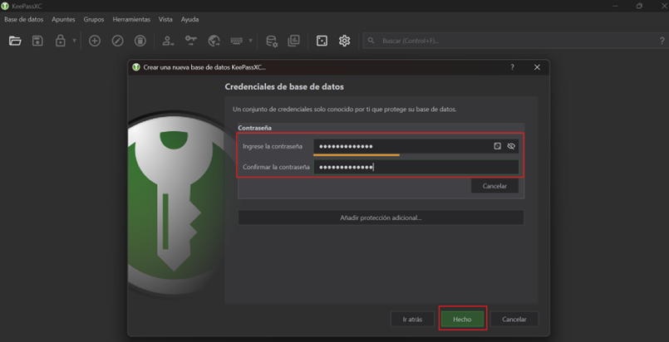The height and width of the screenshot is (342, 669).
Task: Close the Crear nueva base de datos dialog
Action: (537, 67)
